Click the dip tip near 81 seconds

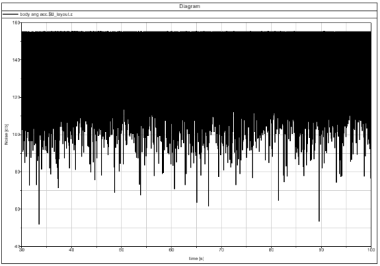coord(278,200)
